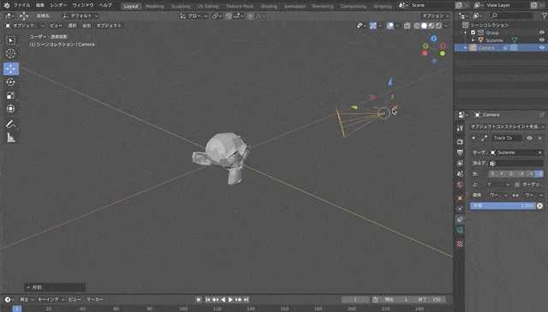Switch to the Sculpting workspace tab
This screenshot has width=548, height=312.
pos(181,6)
